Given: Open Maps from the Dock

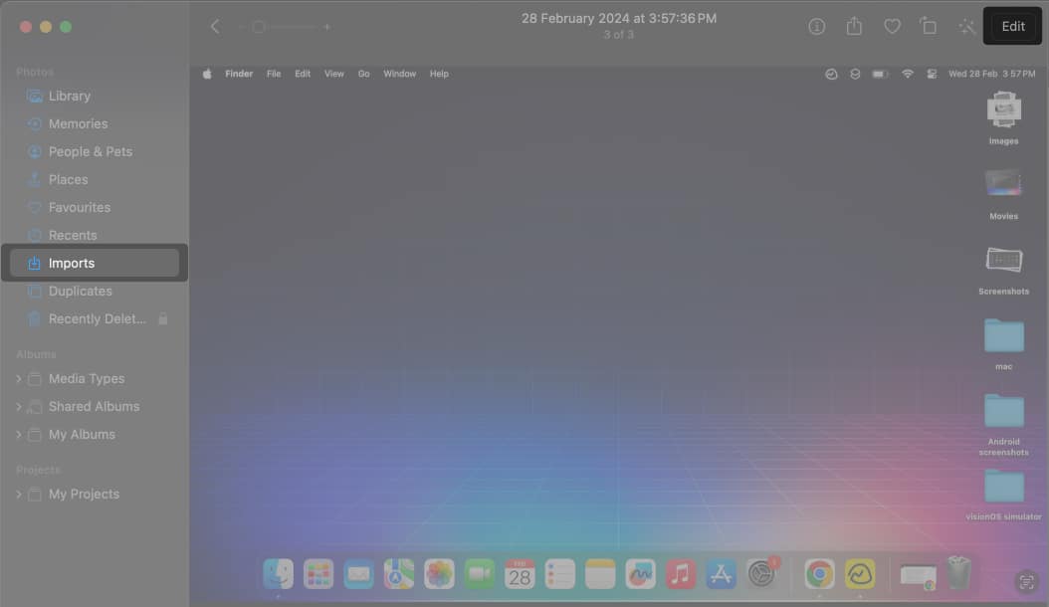Looking at the screenshot, I should point(399,574).
